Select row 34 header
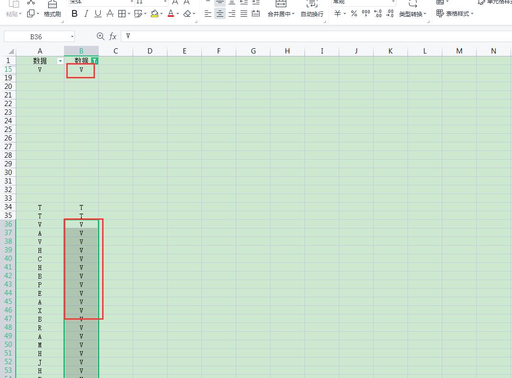The width and height of the screenshot is (512, 378). click(x=8, y=207)
